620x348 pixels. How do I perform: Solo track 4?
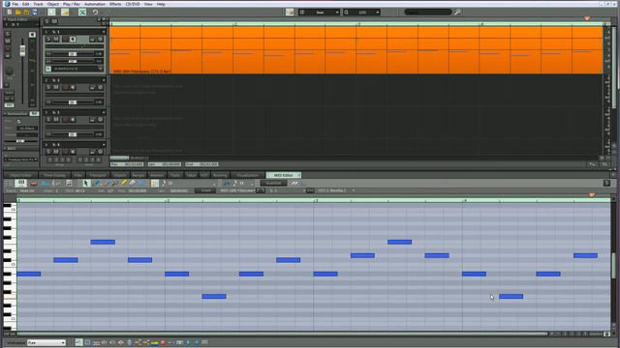pyautogui.click(x=48, y=152)
